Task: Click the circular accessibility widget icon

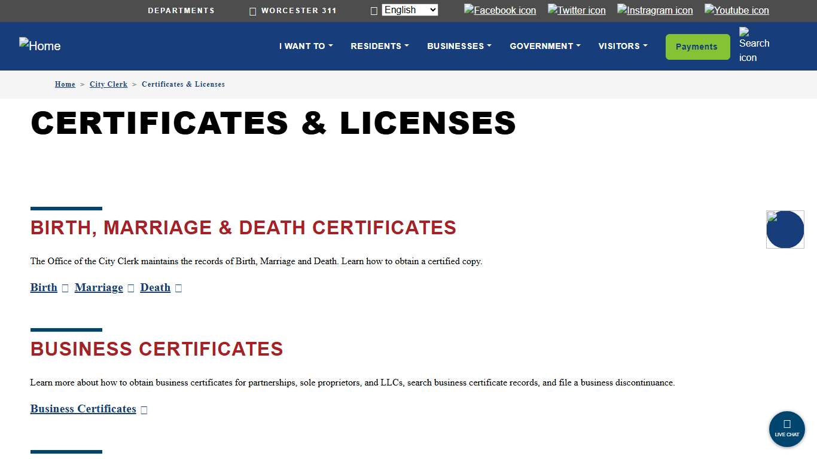Action: coord(785,229)
